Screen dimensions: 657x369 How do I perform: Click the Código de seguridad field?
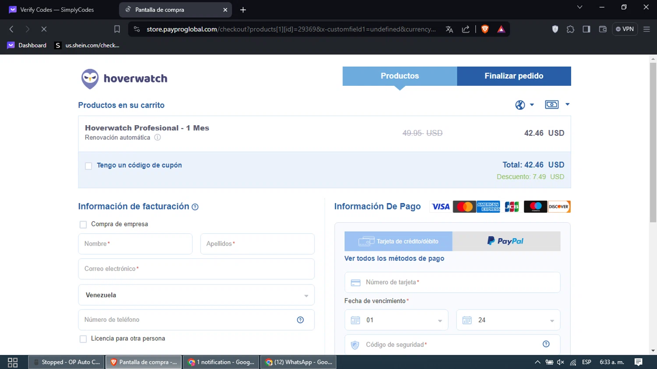pos(452,345)
